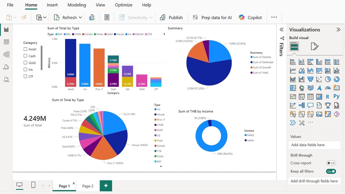This screenshot has width=345, height=194.
Task: Open the Modeling ribbon tab
Action: click(77, 5)
